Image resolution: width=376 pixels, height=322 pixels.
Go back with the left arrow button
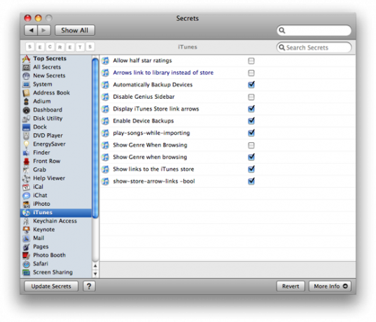[31, 30]
